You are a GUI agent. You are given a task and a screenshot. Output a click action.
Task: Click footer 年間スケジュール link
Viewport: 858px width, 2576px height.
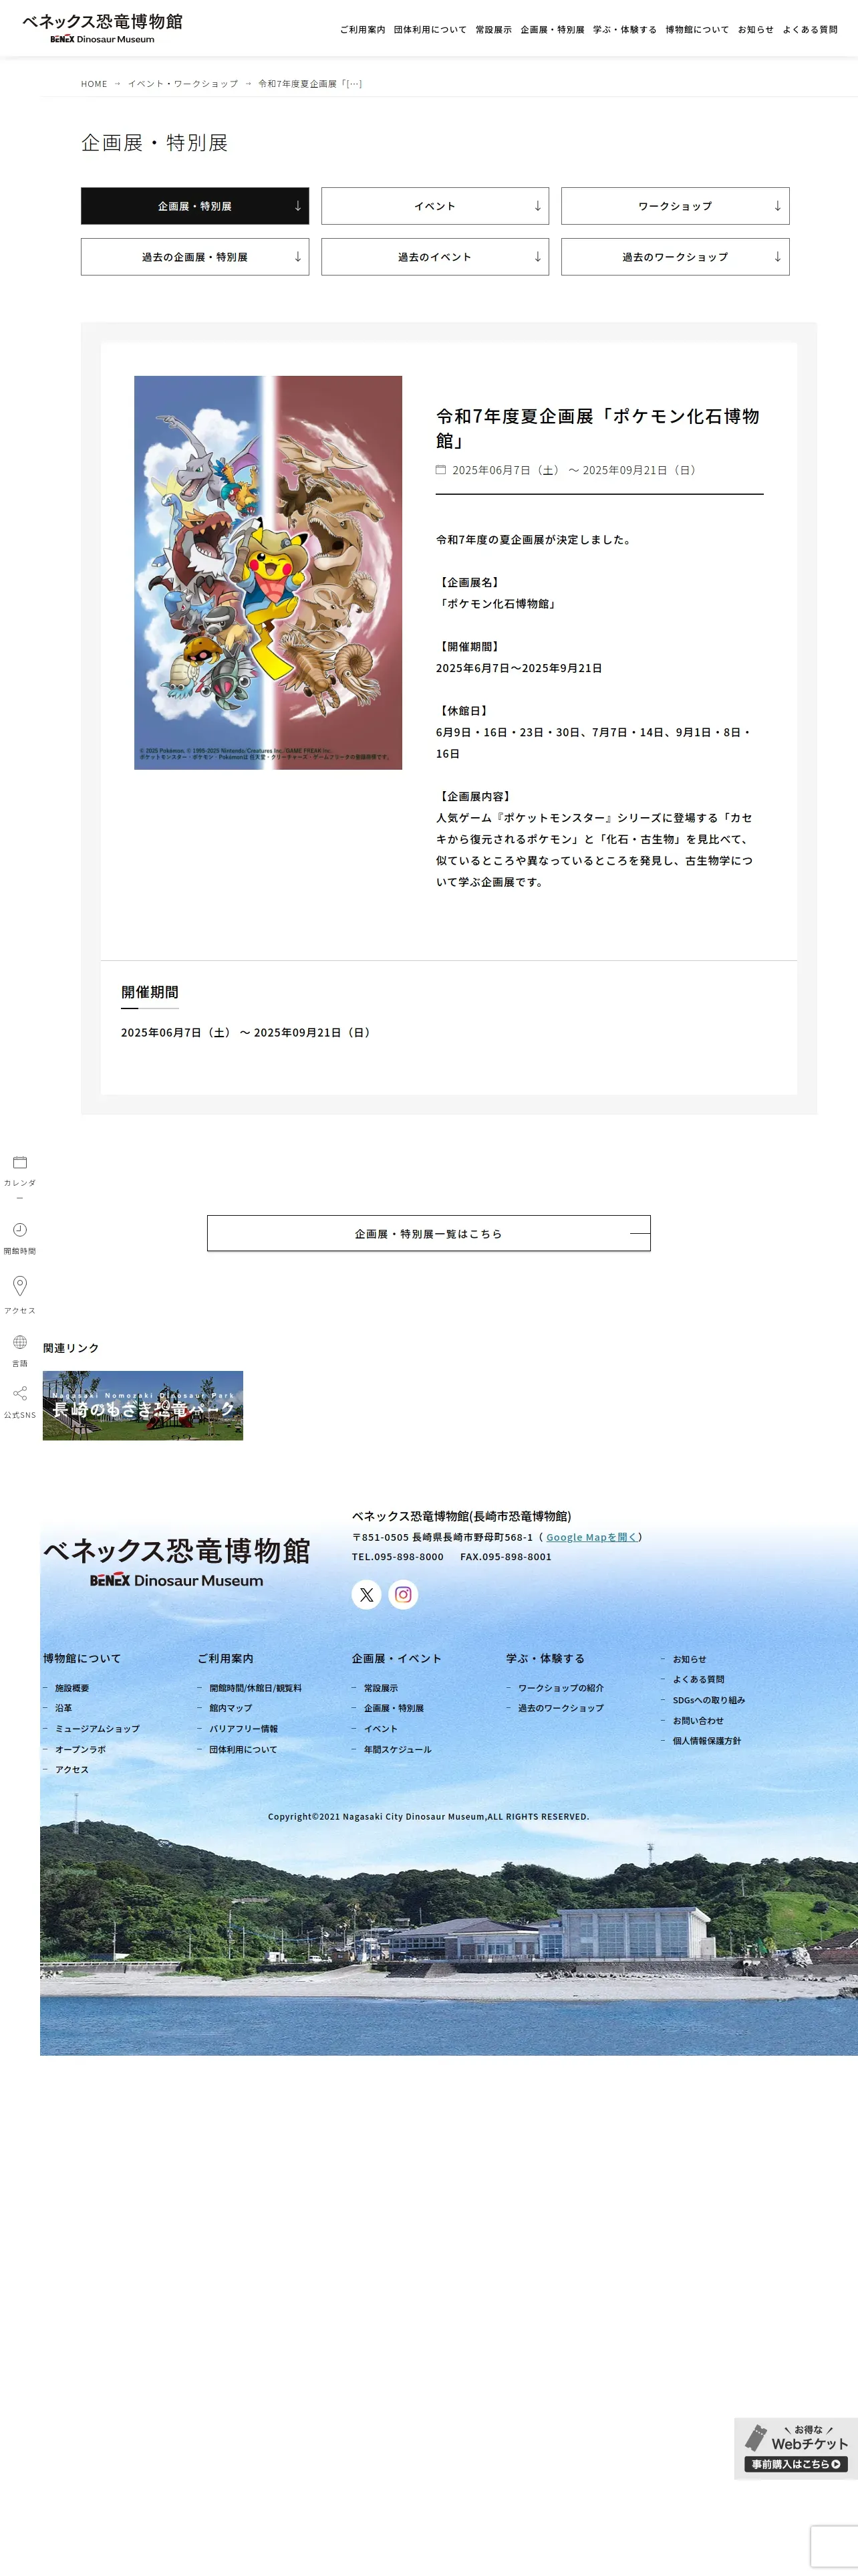pos(398,1750)
